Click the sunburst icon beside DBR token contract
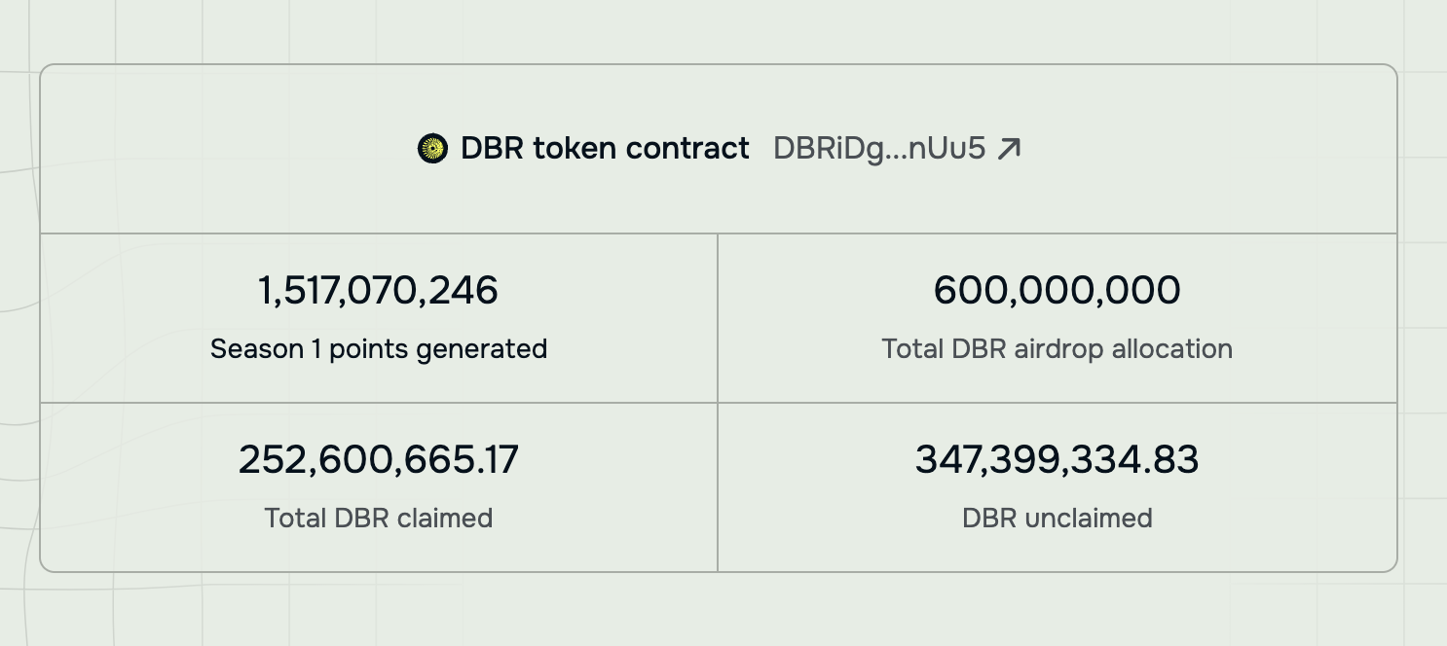 430,148
